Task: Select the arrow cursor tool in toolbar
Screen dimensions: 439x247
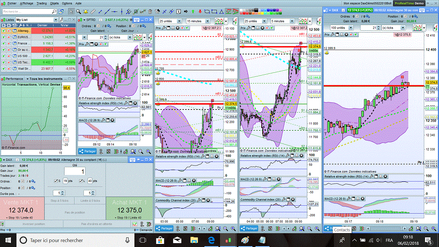Action: (71, 11)
